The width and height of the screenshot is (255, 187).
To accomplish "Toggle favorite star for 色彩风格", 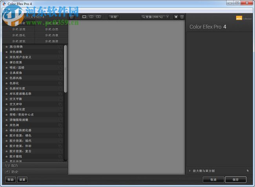I will (x=7, y=78).
